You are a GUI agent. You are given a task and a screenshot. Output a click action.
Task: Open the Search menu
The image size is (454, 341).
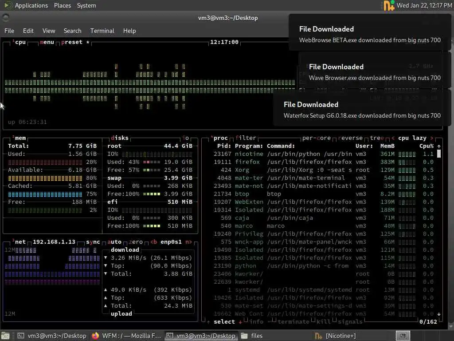[72, 31]
